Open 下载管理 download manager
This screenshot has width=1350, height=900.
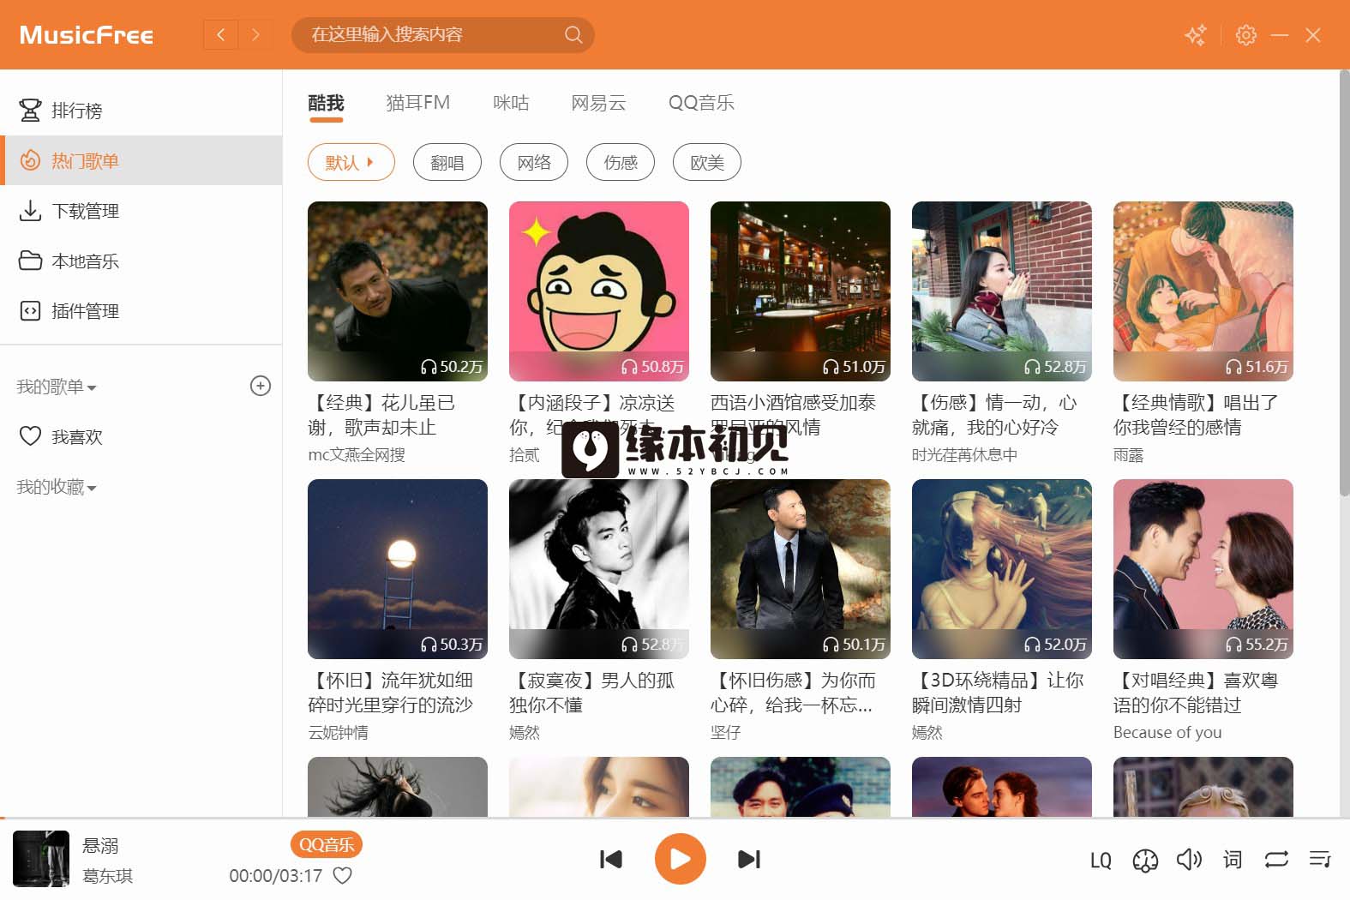(x=141, y=211)
